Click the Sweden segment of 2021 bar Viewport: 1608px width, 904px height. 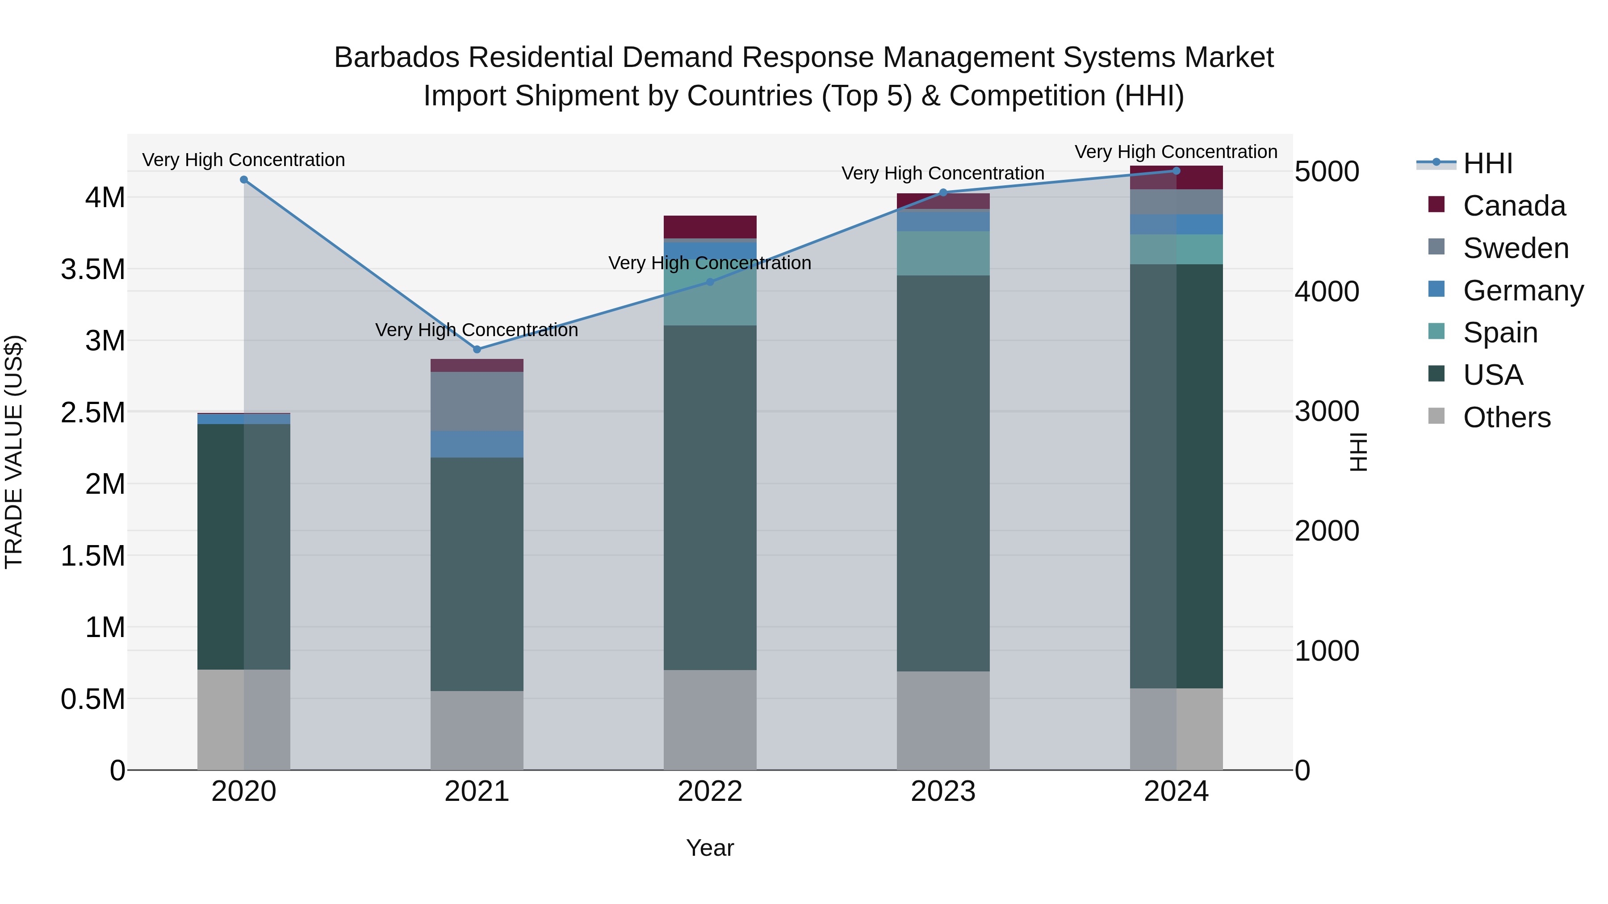[x=477, y=402]
